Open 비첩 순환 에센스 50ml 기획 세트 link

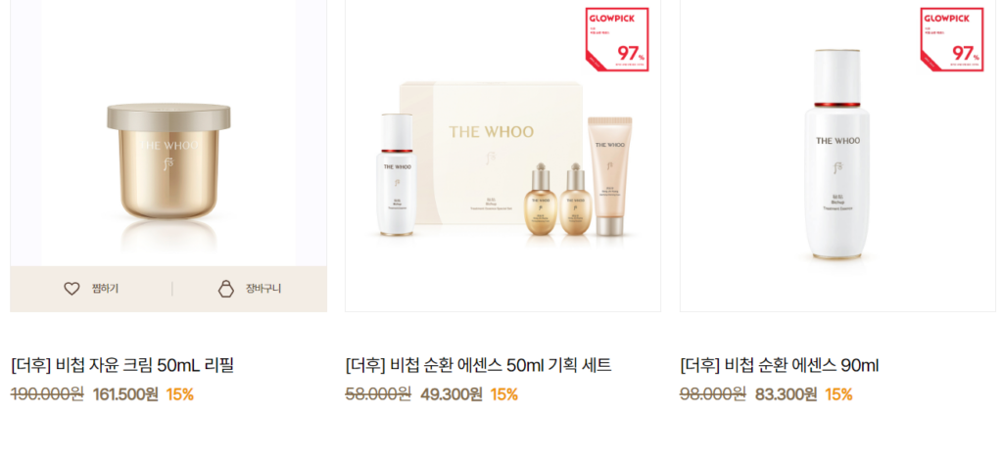(x=478, y=366)
